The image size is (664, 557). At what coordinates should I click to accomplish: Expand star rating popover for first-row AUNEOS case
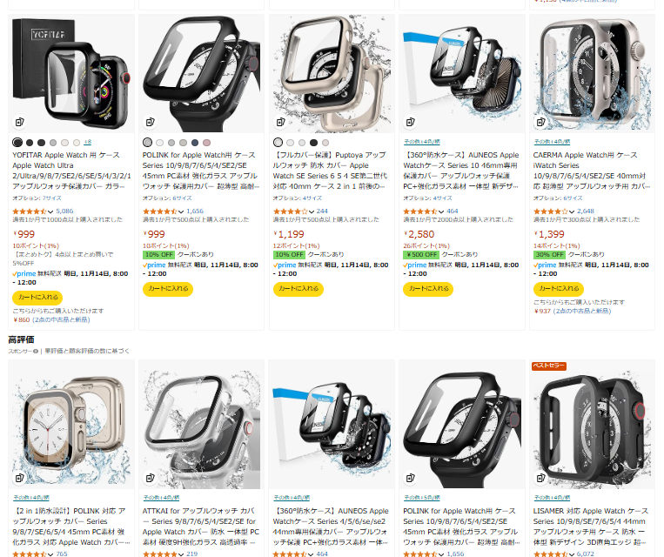[441, 211]
